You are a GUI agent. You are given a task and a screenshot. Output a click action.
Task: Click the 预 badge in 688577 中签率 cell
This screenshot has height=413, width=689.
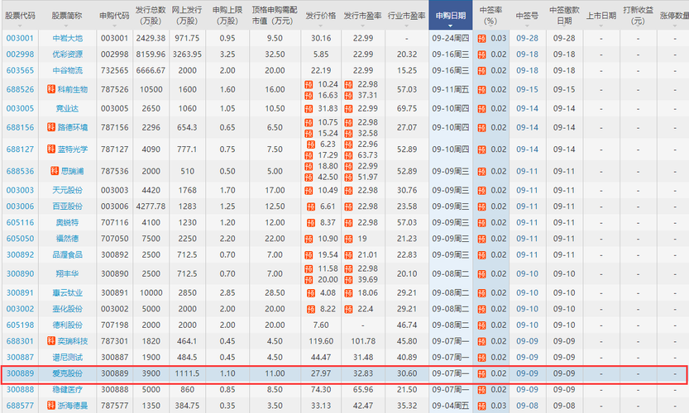click(481, 406)
